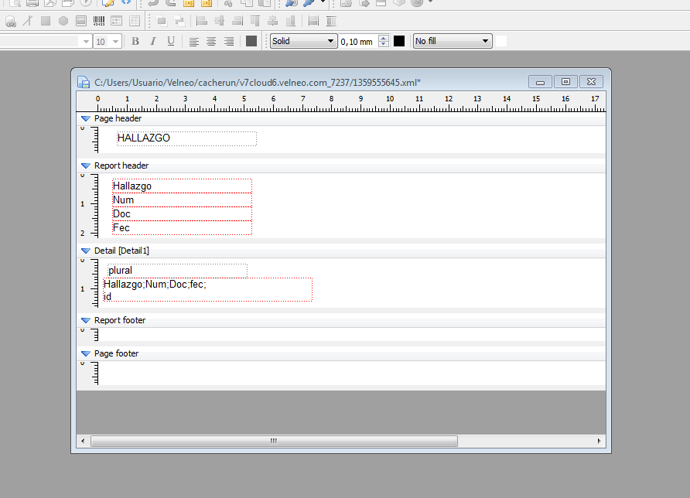Click the bring to front icon
This screenshot has height=498, width=690.
coord(162,21)
